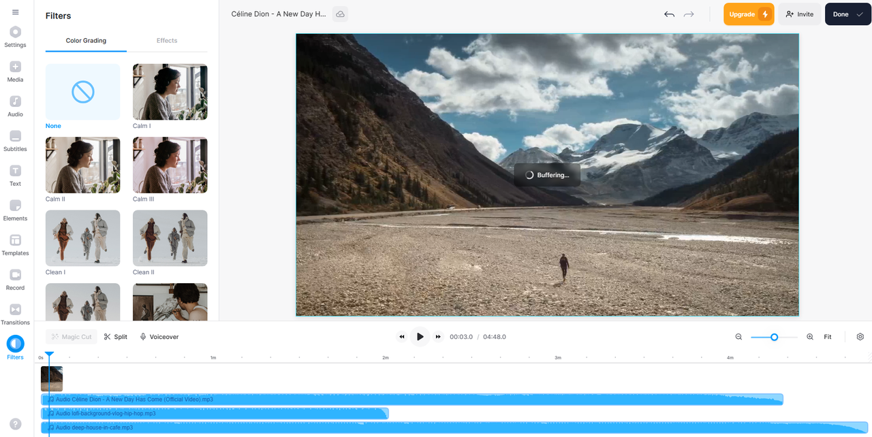Viewport: 872px width, 437px height.
Task: Select the Céline Dion audio track
Action: [x=412, y=400]
